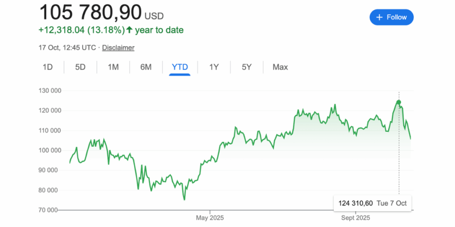The height and width of the screenshot is (227, 455).
Task: View the 1Y price history
Action: pyautogui.click(x=214, y=67)
